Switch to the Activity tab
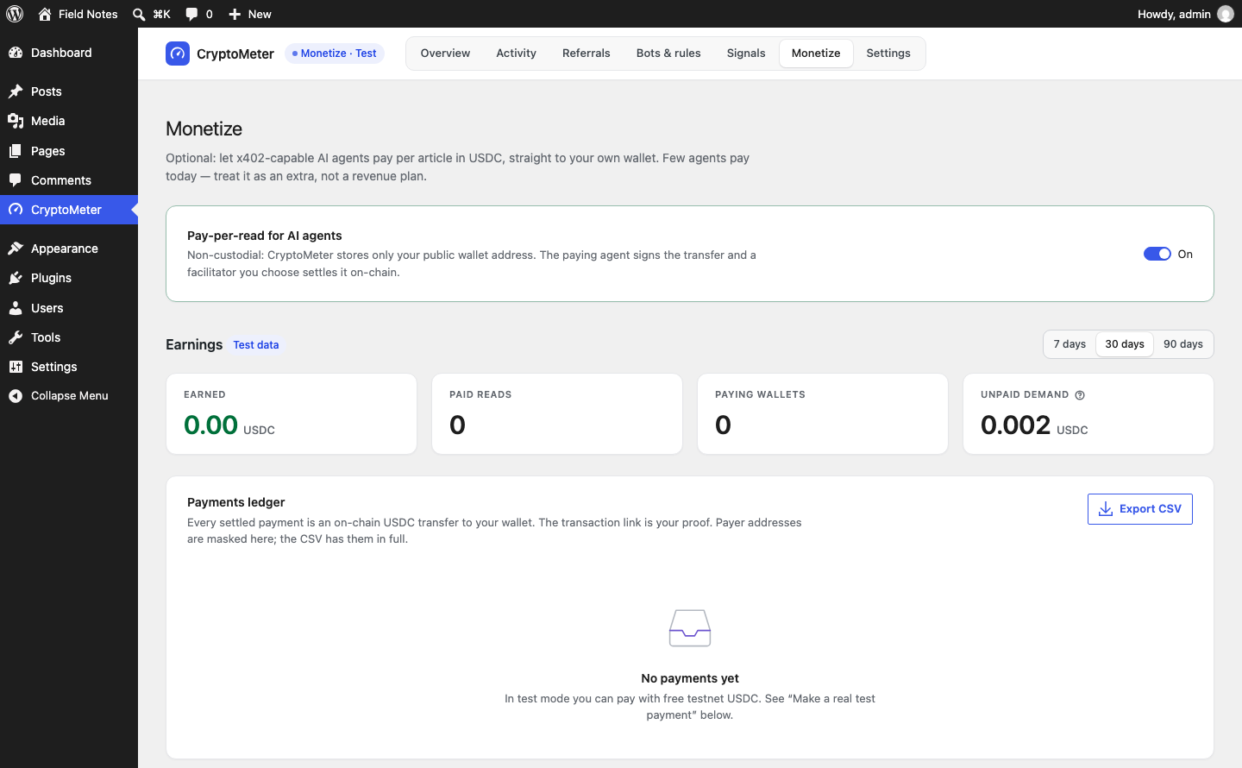This screenshot has height=768, width=1242. coord(516,54)
